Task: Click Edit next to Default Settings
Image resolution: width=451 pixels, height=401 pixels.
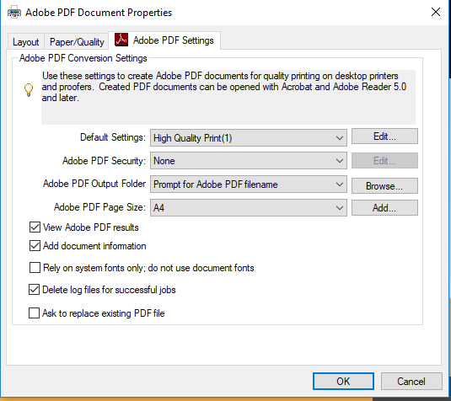Action: click(x=384, y=136)
